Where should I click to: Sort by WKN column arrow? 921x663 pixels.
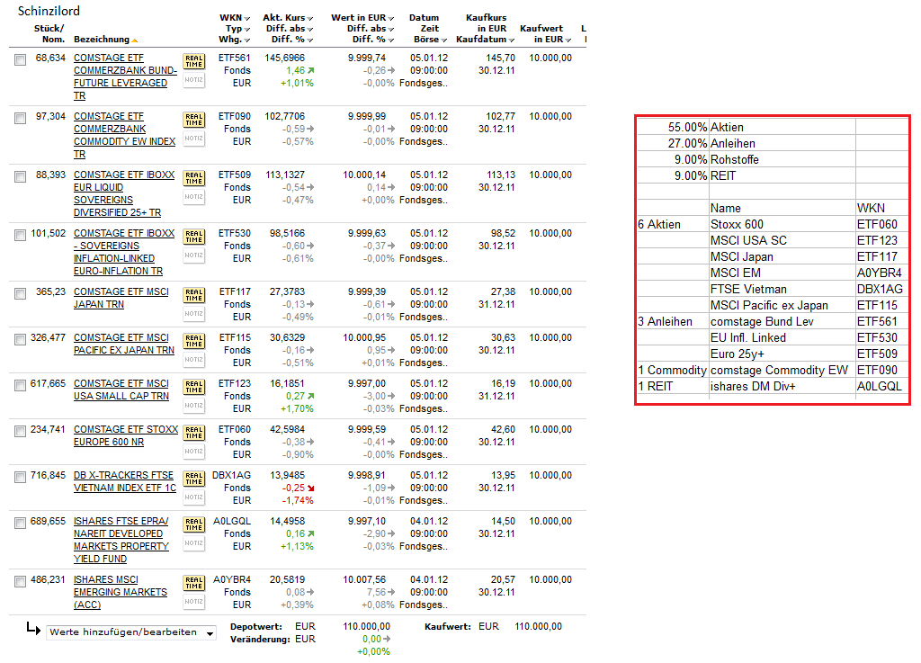point(247,19)
